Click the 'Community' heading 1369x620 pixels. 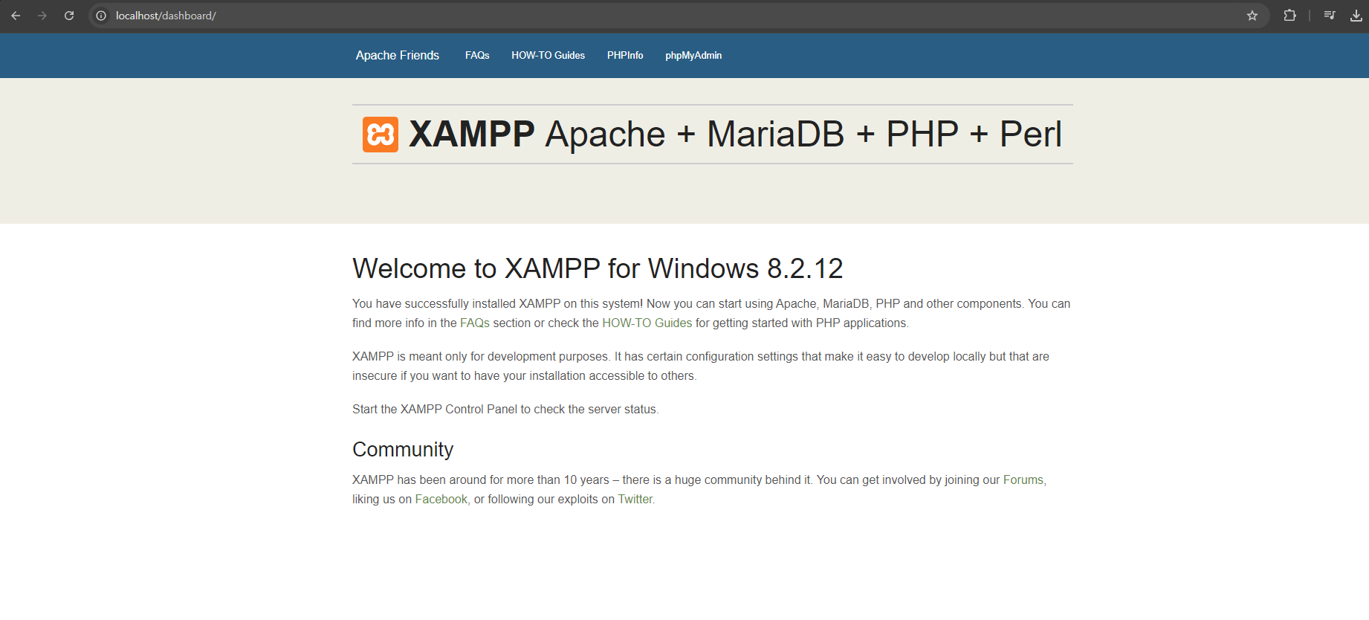click(x=403, y=449)
